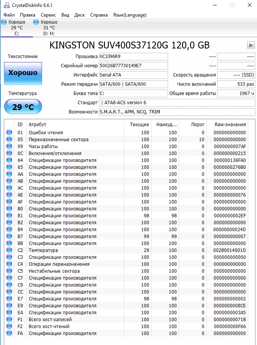Click status circle for attribute ID AA

tap(9, 174)
